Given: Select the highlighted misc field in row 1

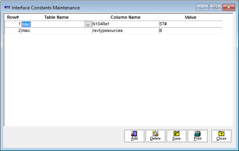Looking at the screenshot, I should pos(53,24).
